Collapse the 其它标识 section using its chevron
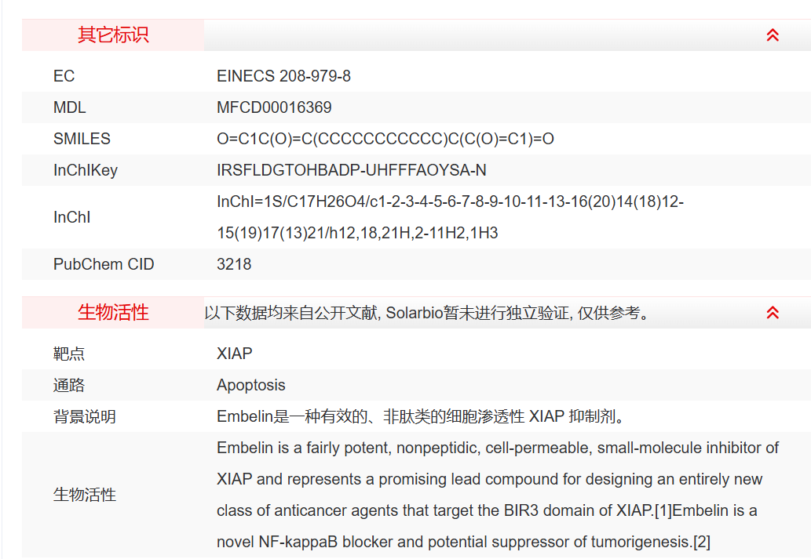The width and height of the screenshot is (811, 559). [773, 35]
